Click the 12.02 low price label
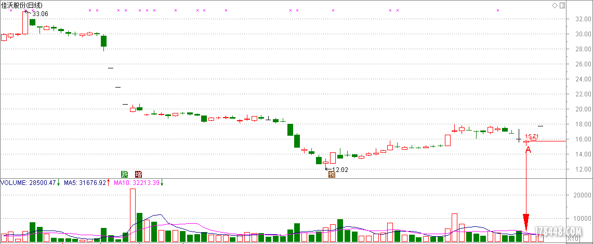The width and height of the screenshot is (593, 244). pyautogui.click(x=339, y=170)
